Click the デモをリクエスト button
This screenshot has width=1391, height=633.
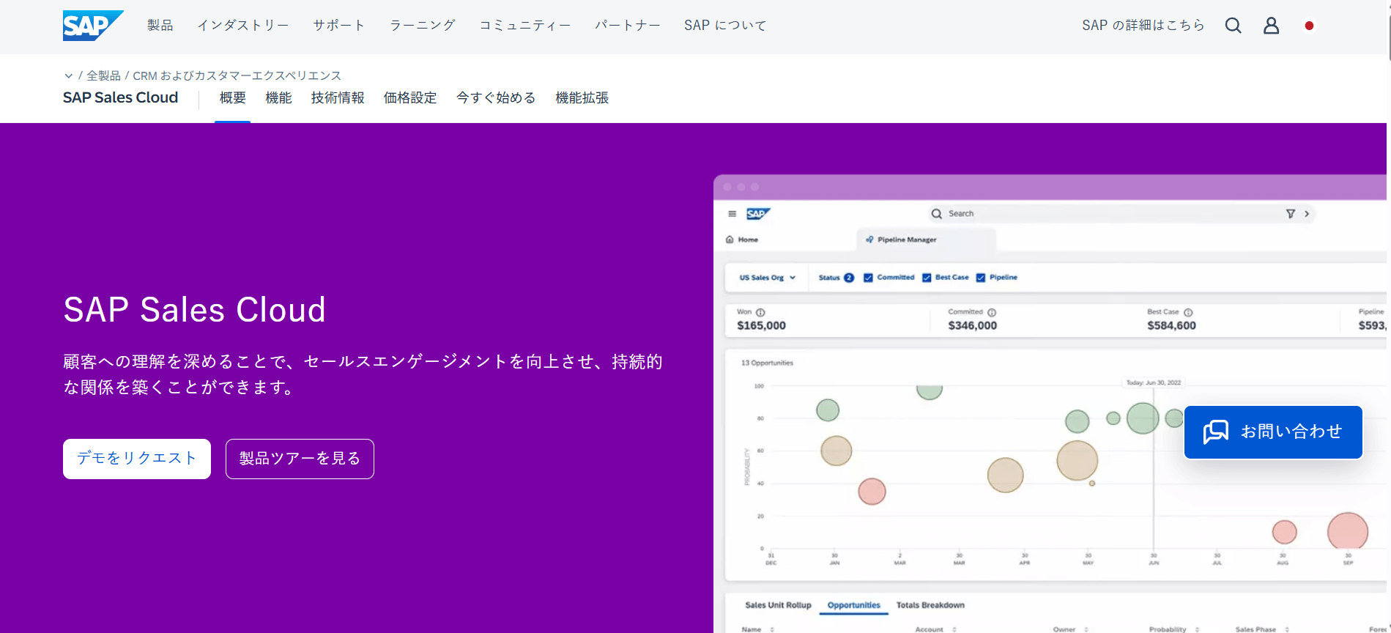pos(137,459)
